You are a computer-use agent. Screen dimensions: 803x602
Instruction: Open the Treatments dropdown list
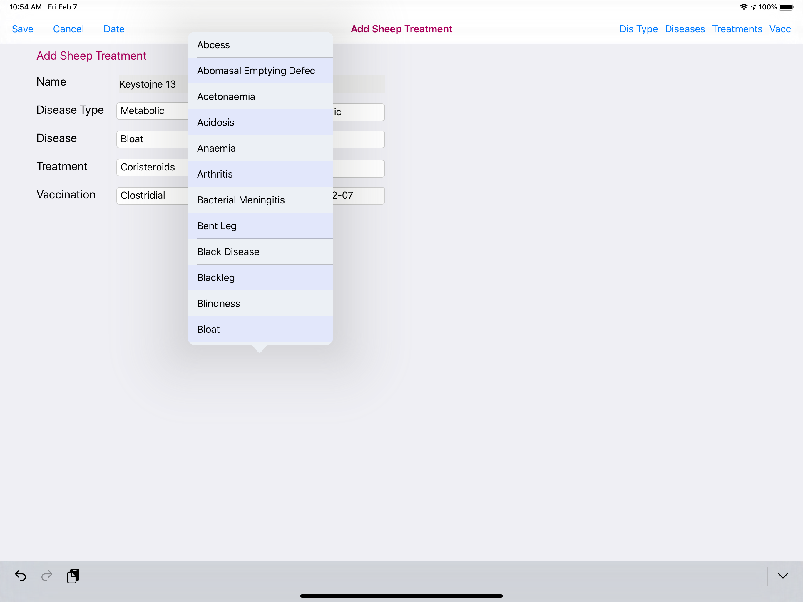[x=737, y=29]
